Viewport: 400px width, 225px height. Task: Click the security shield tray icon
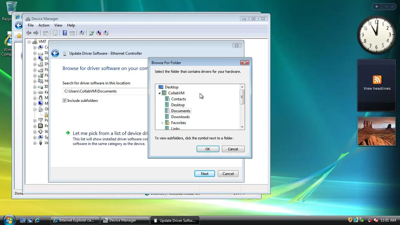coord(350,220)
